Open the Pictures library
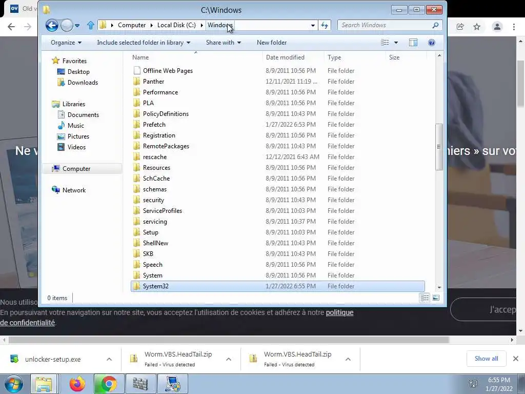The height and width of the screenshot is (394, 525). click(78, 136)
